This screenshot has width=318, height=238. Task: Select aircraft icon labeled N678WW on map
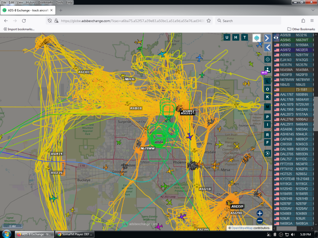coord(139,143)
